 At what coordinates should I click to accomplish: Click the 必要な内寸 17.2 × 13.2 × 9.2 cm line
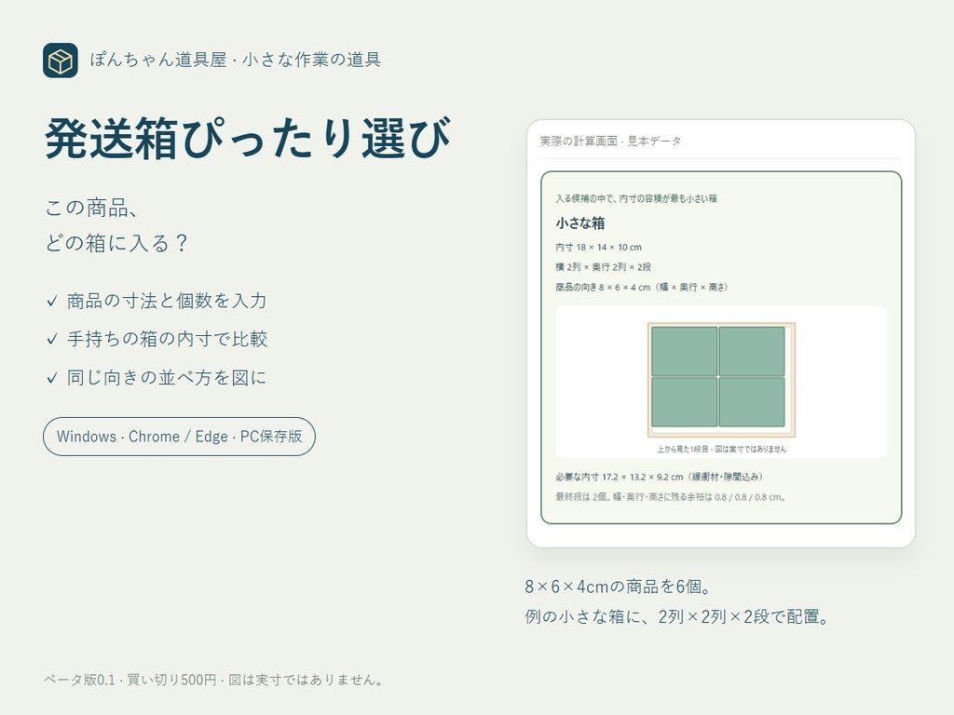[x=659, y=477]
